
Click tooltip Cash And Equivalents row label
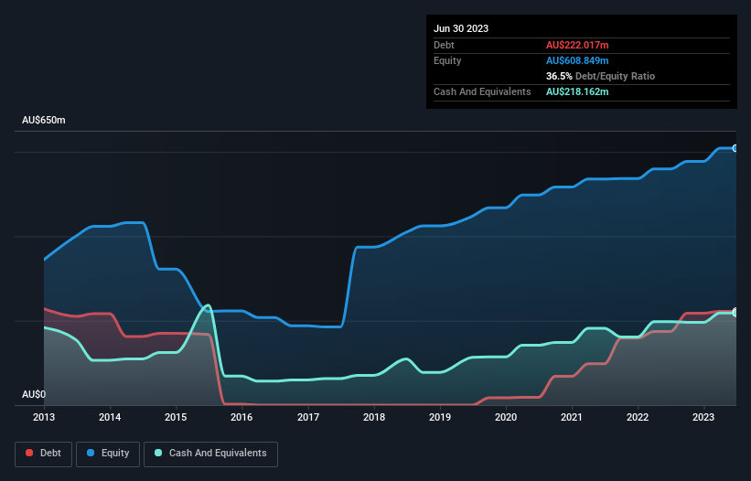[482, 91]
